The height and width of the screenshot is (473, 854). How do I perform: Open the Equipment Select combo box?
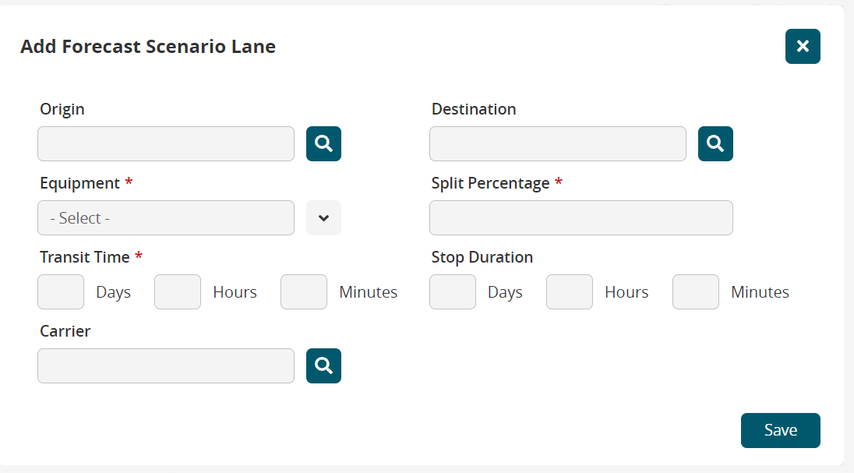[166, 217]
